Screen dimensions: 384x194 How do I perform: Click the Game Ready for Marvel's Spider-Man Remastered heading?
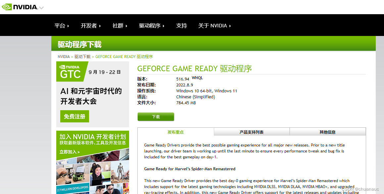coord(190,169)
